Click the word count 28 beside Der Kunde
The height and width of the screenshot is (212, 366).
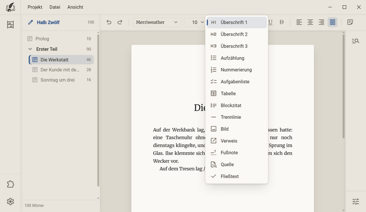89,70
